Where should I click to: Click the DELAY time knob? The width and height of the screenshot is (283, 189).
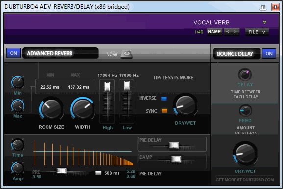245,75
